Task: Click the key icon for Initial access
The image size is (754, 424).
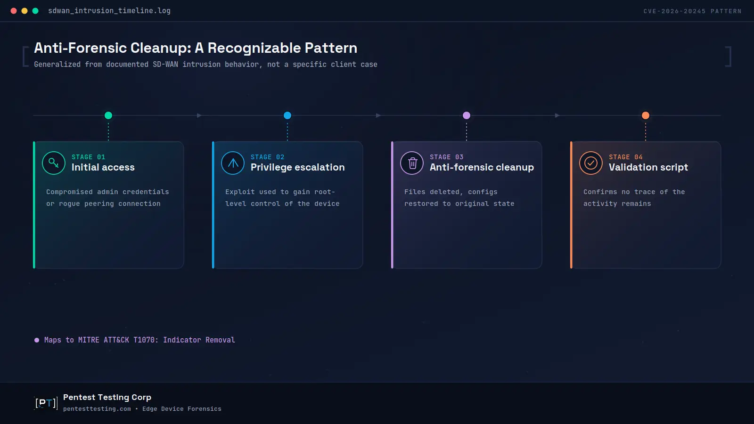Action: (54, 163)
